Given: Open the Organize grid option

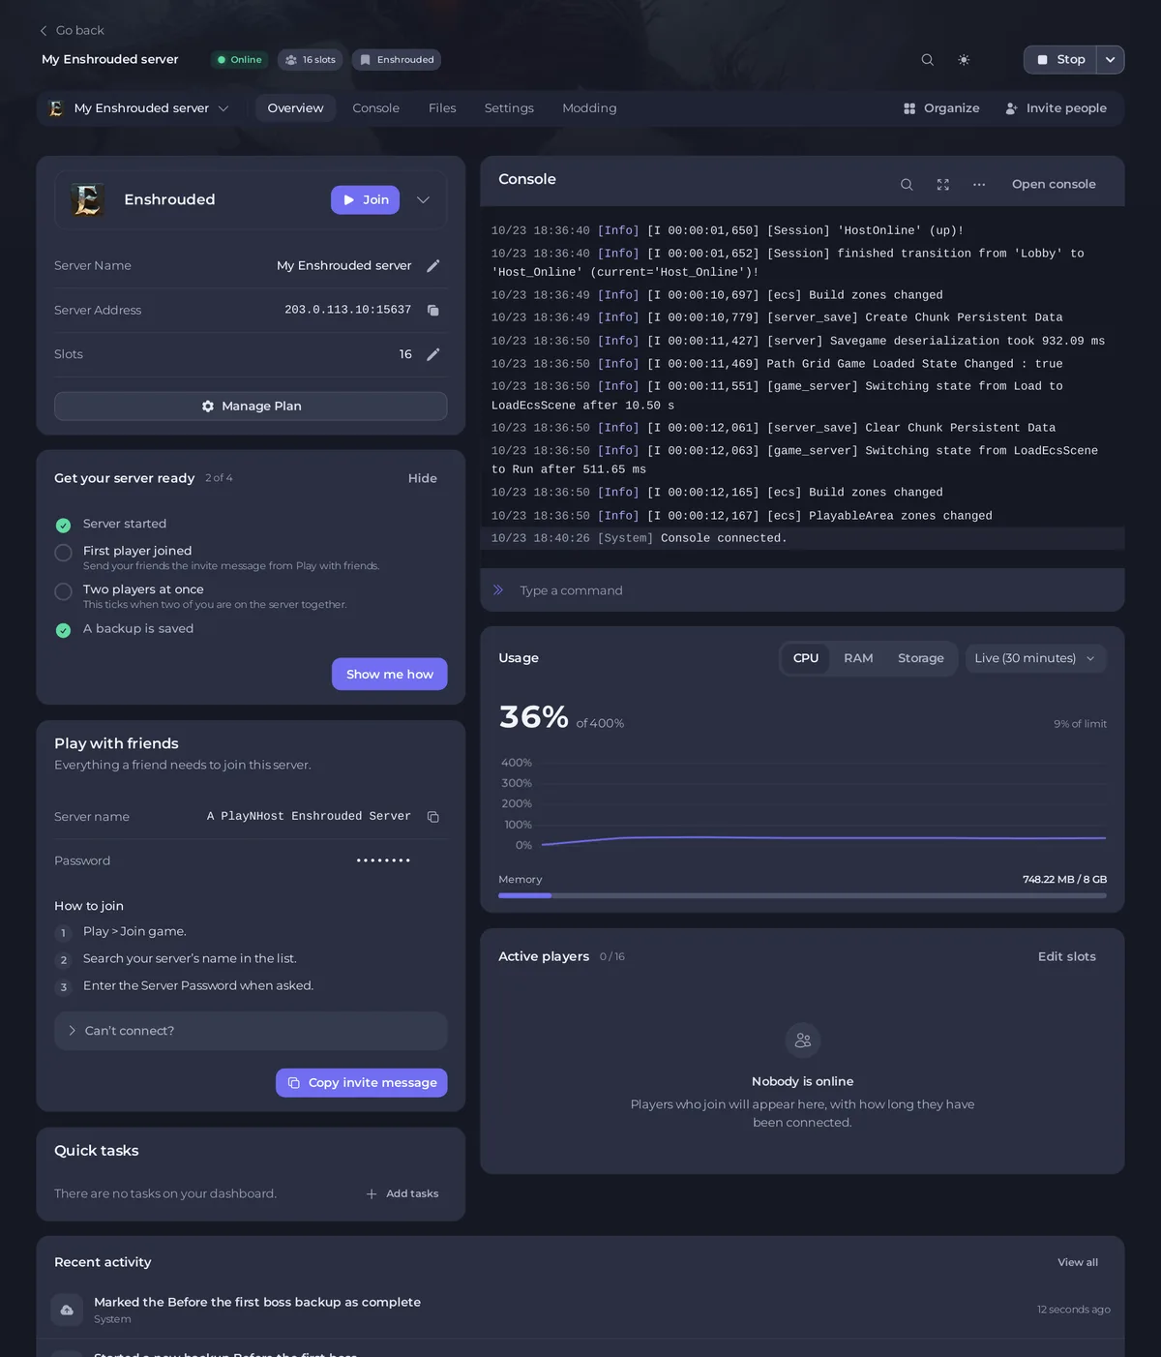Looking at the screenshot, I should 941,108.
